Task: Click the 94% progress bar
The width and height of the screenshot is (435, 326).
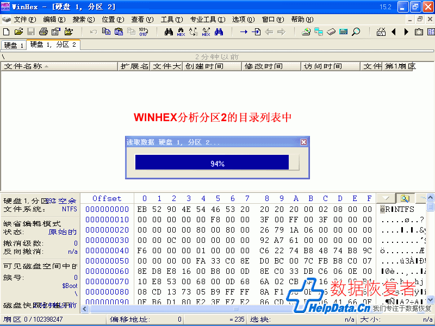Action: click(217, 162)
